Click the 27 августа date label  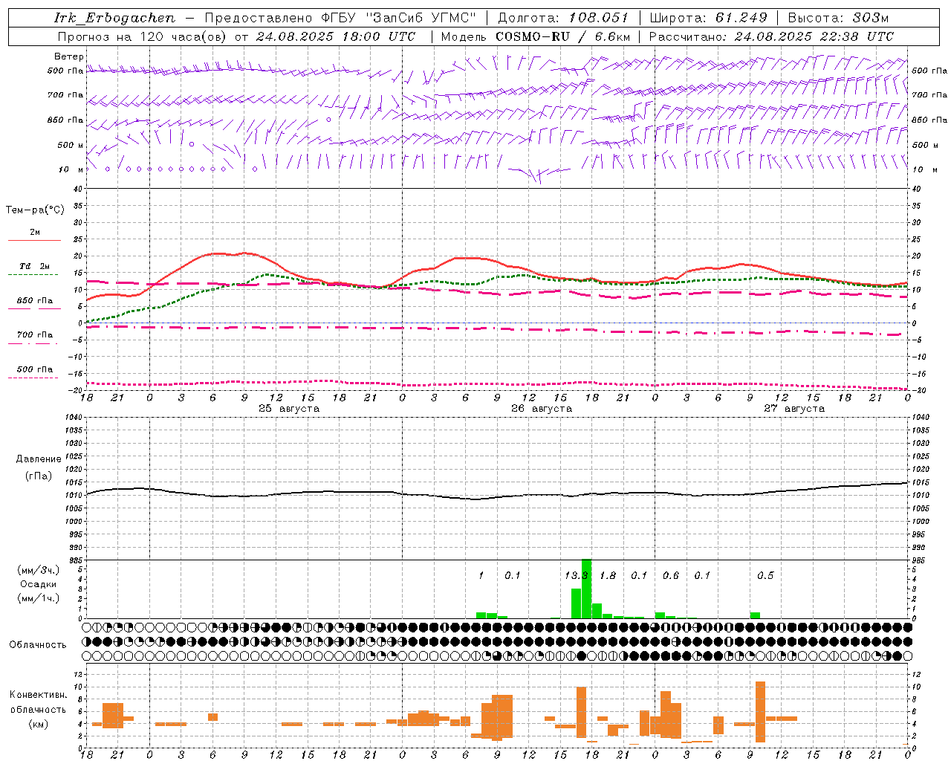tap(794, 409)
